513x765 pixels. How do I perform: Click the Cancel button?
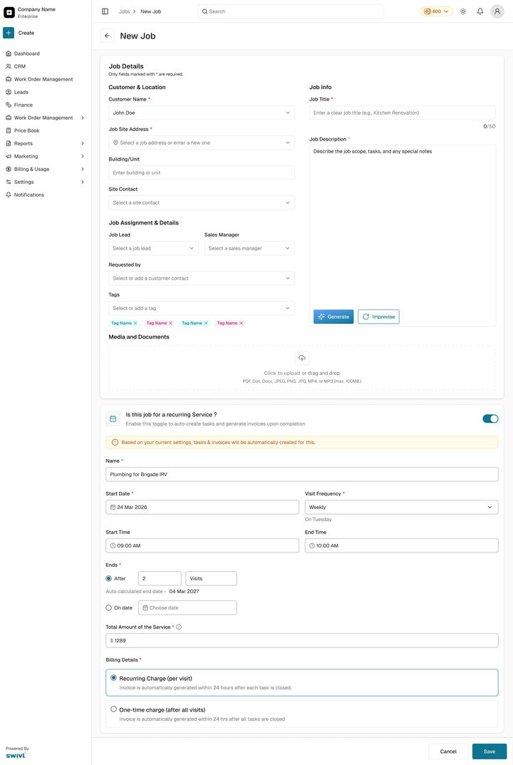448,751
